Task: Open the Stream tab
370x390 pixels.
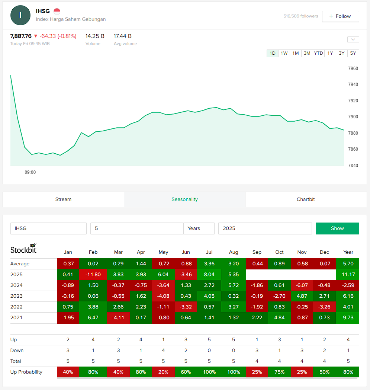Action: click(x=63, y=199)
